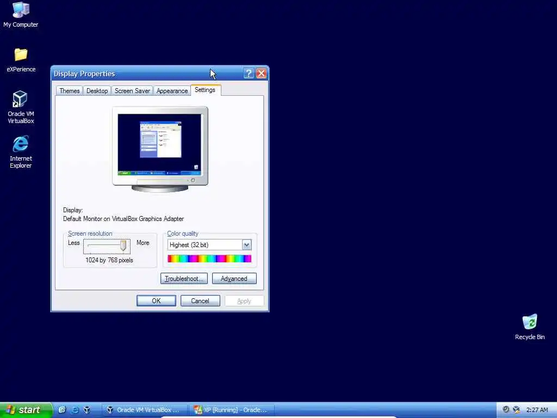Select the Recycle Bin icon

pyautogui.click(x=530, y=327)
